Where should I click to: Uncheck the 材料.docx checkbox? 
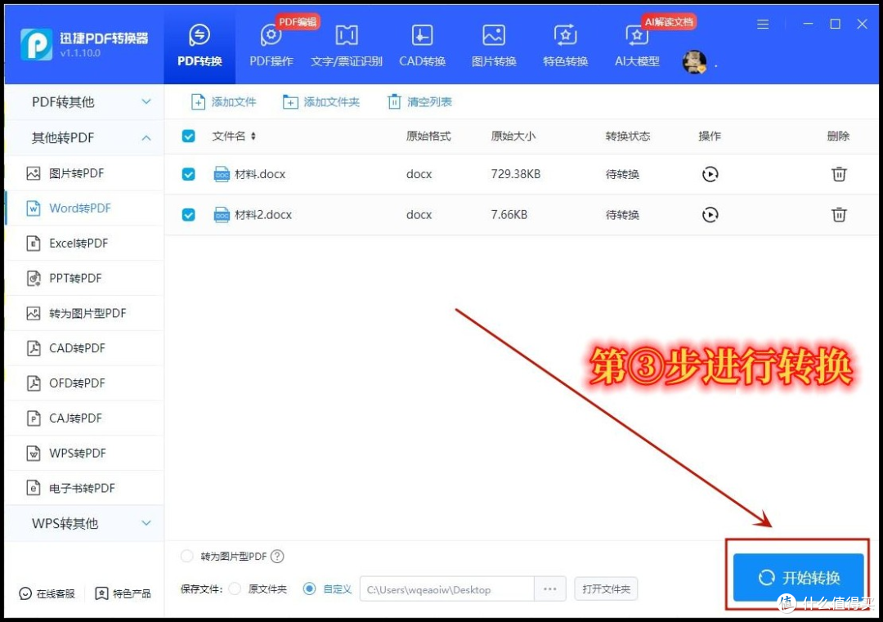[x=189, y=174]
